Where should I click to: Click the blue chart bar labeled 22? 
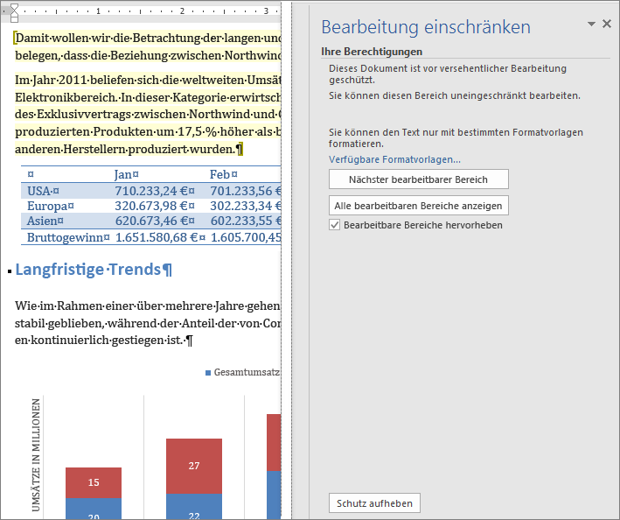pos(194,507)
